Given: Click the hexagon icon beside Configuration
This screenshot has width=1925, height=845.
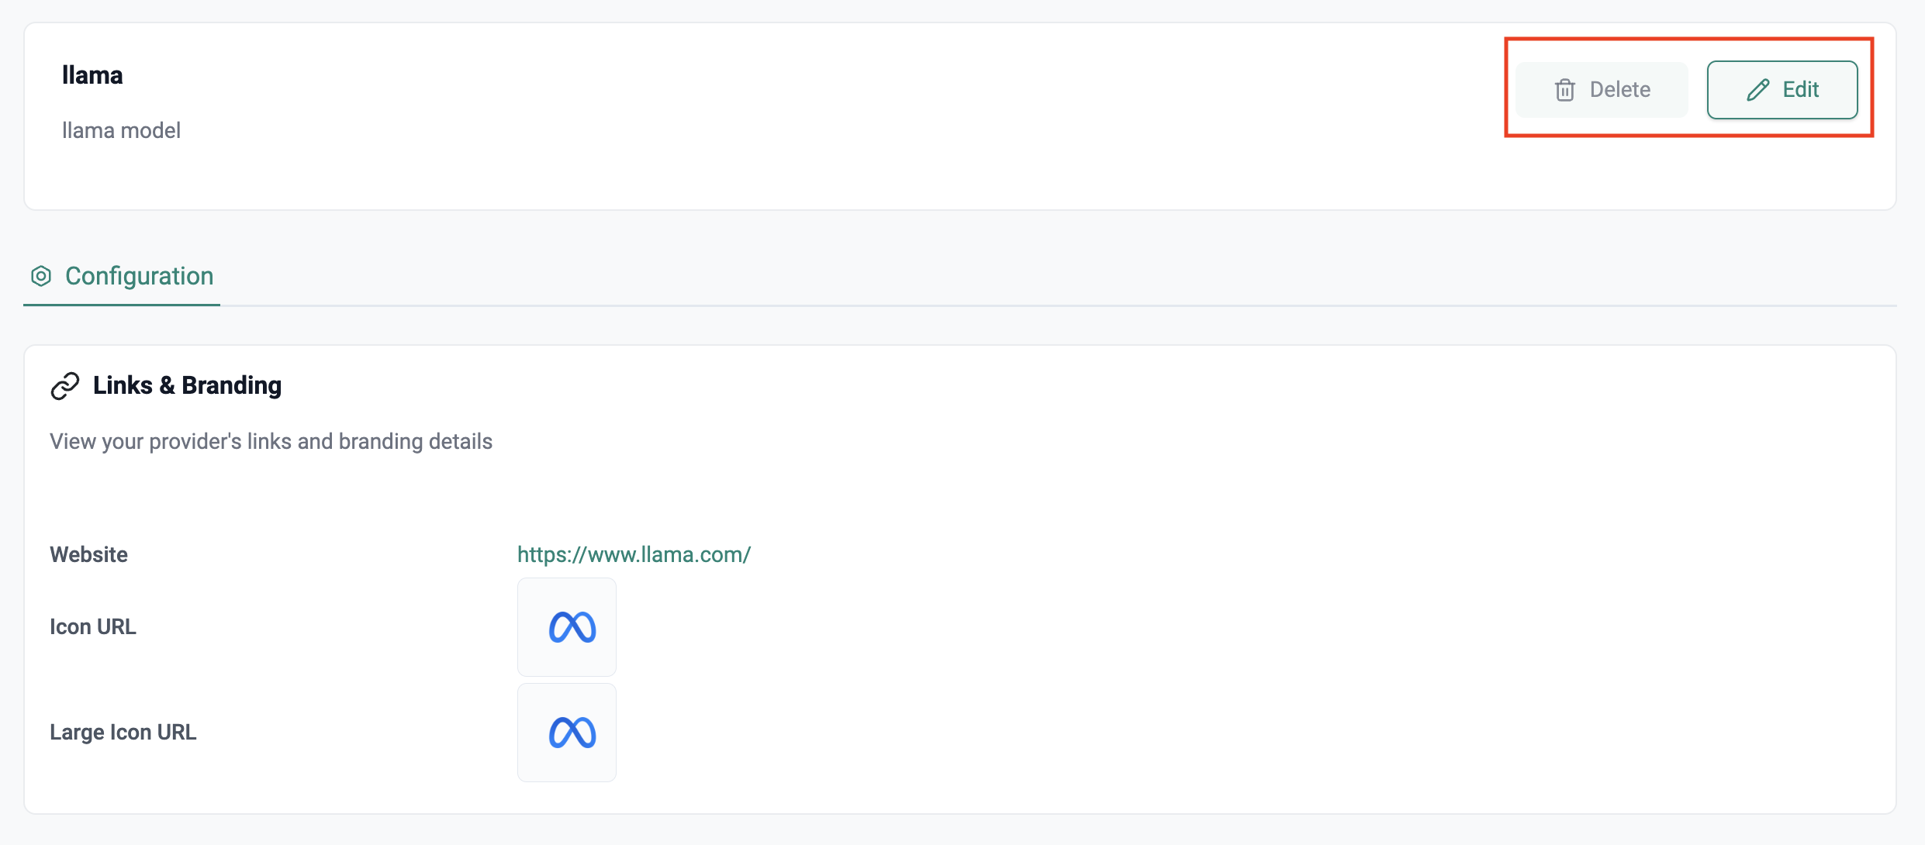Looking at the screenshot, I should (x=41, y=276).
